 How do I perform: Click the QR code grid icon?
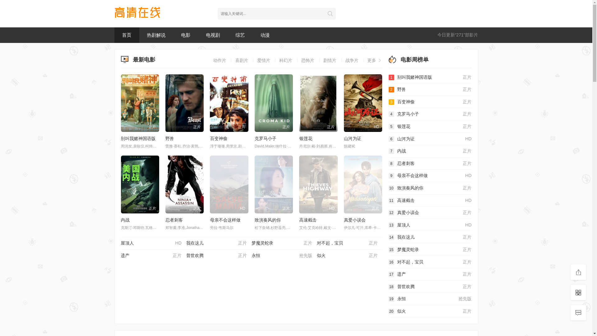pos(578,292)
